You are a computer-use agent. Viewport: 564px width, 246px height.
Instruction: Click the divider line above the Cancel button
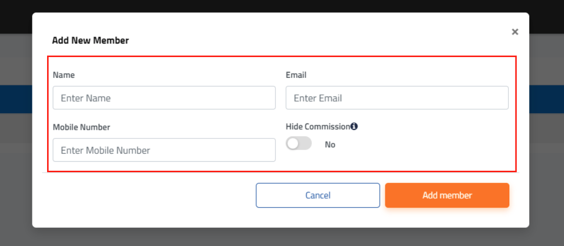point(152,173)
